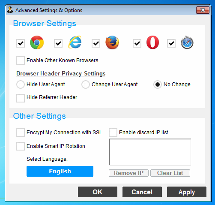Enable Other Known Browsers checkbox
This screenshot has width=215, height=205.
(x=21, y=60)
